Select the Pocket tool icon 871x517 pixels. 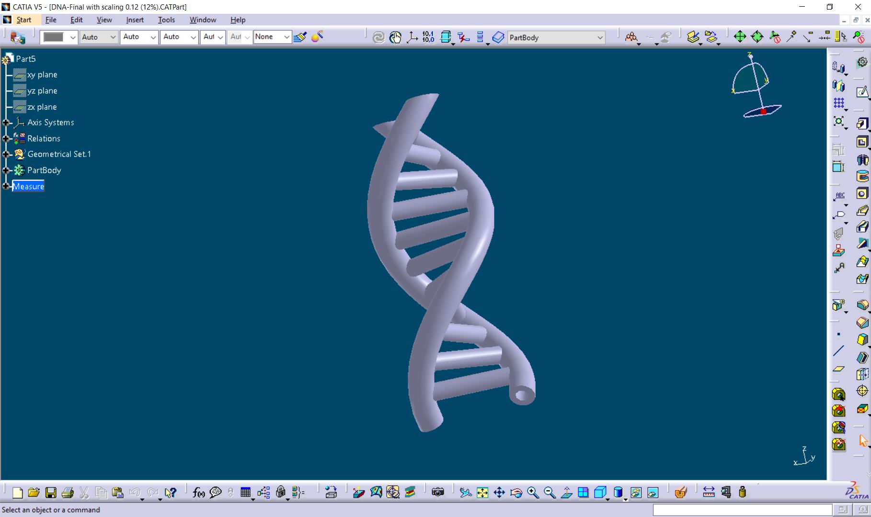click(x=862, y=142)
